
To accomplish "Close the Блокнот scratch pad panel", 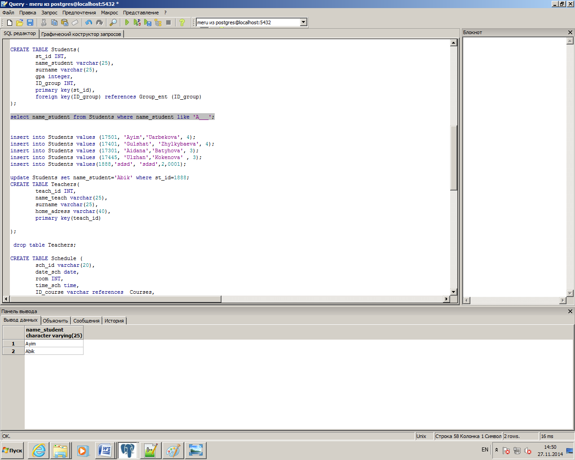I will pyautogui.click(x=571, y=32).
